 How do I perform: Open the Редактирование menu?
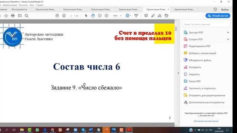10,5
